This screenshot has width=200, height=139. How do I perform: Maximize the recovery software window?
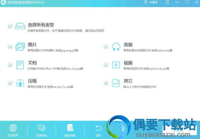point(187,2)
